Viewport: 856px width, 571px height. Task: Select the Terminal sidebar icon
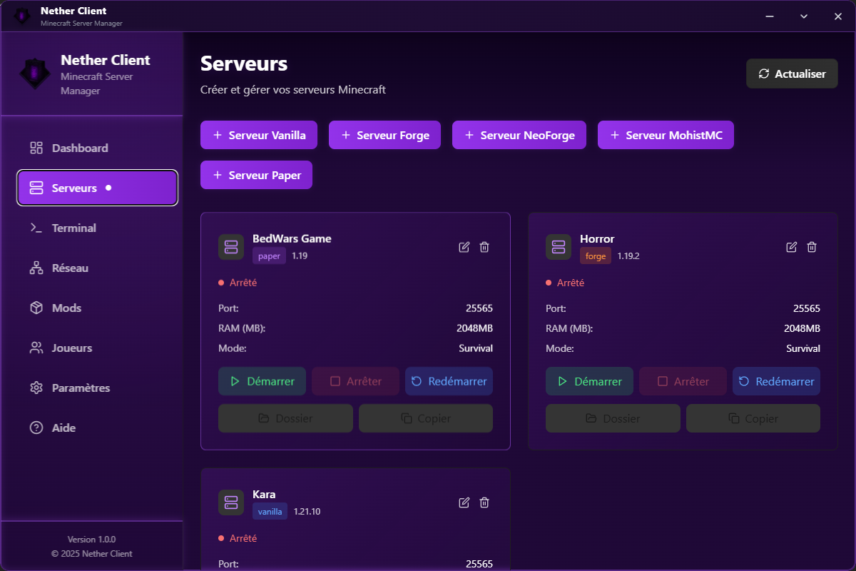(36, 228)
